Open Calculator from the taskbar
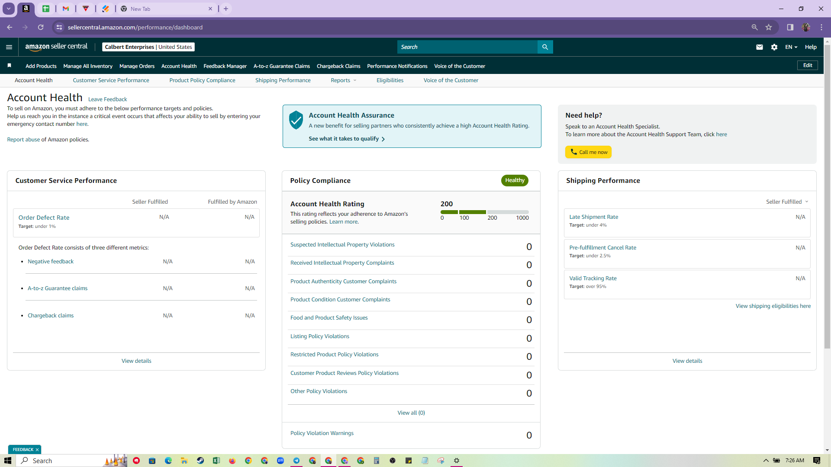The height and width of the screenshot is (467, 831). [x=377, y=461]
